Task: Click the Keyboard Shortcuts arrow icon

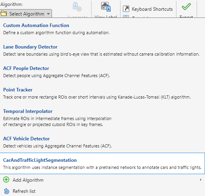Action: pos(126,9)
